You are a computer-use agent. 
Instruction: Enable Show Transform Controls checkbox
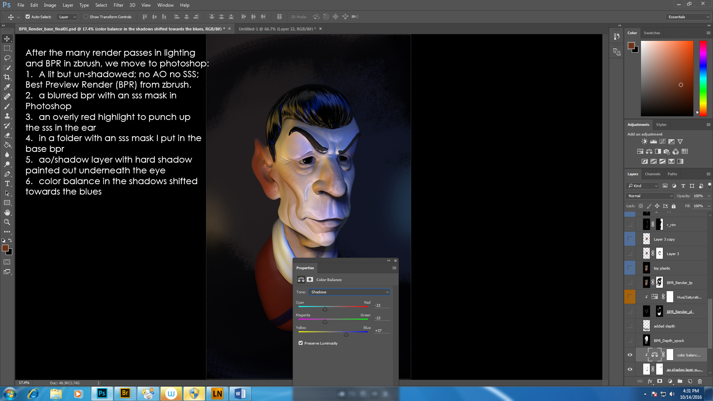(86, 17)
